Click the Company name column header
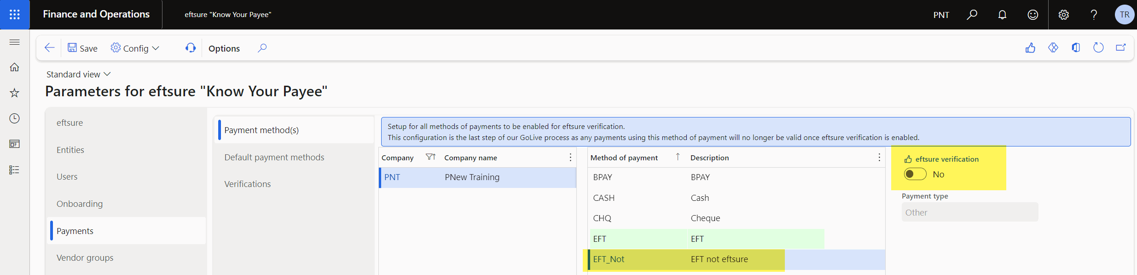Viewport: 1137px width, 275px height. tap(470, 158)
